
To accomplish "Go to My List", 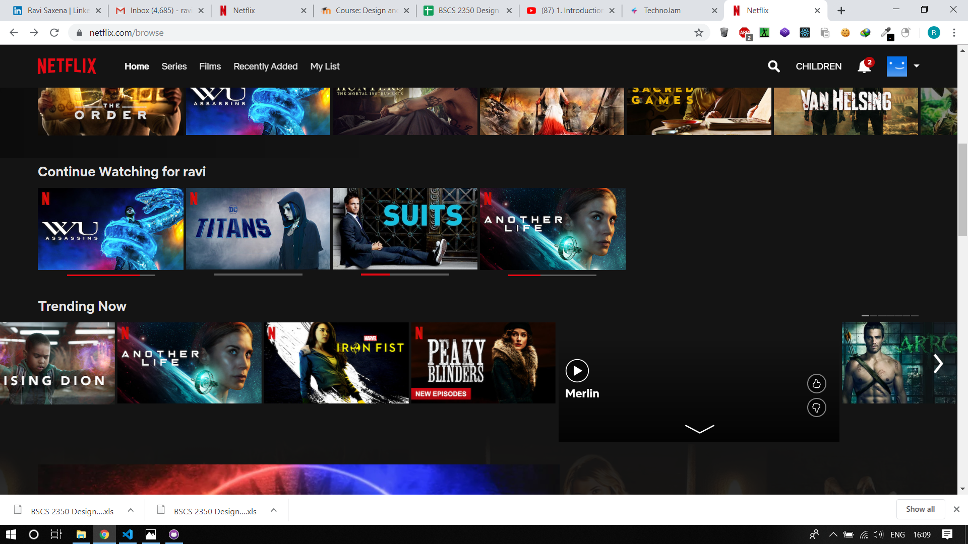I will (x=325, y=66).
